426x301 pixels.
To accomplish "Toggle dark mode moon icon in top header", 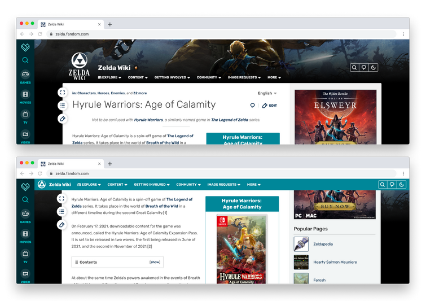I will 374,67.
